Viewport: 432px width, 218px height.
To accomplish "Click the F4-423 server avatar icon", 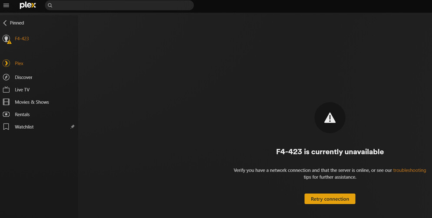I will pyautogui.click(x=7, y=39).
